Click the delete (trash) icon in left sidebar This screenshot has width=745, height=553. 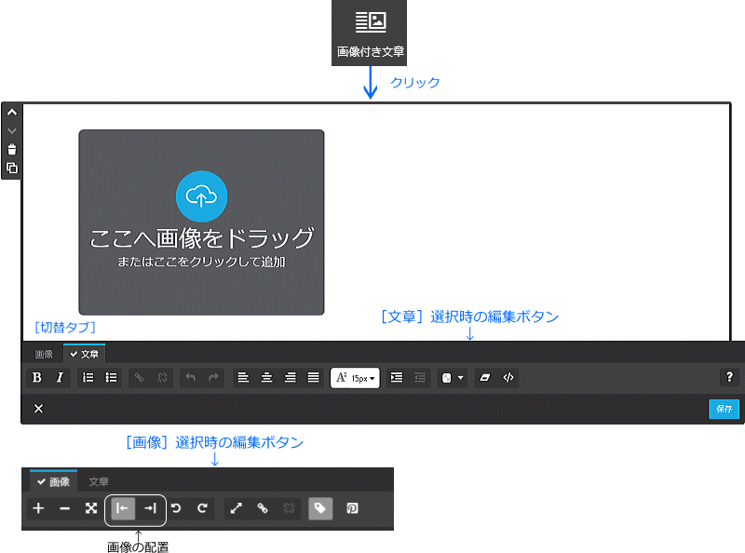(x=11, y=148)
